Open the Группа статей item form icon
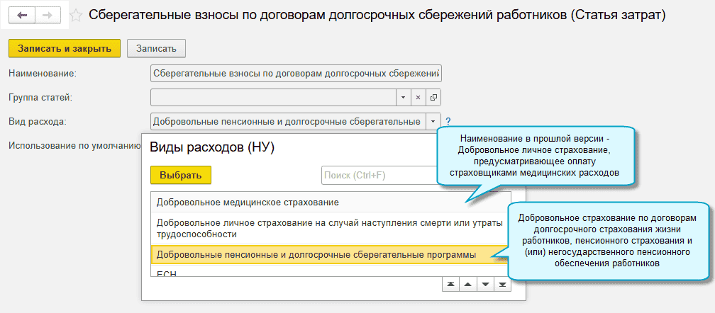The height and width of the screenshot is (313, 715). (433, 97)
